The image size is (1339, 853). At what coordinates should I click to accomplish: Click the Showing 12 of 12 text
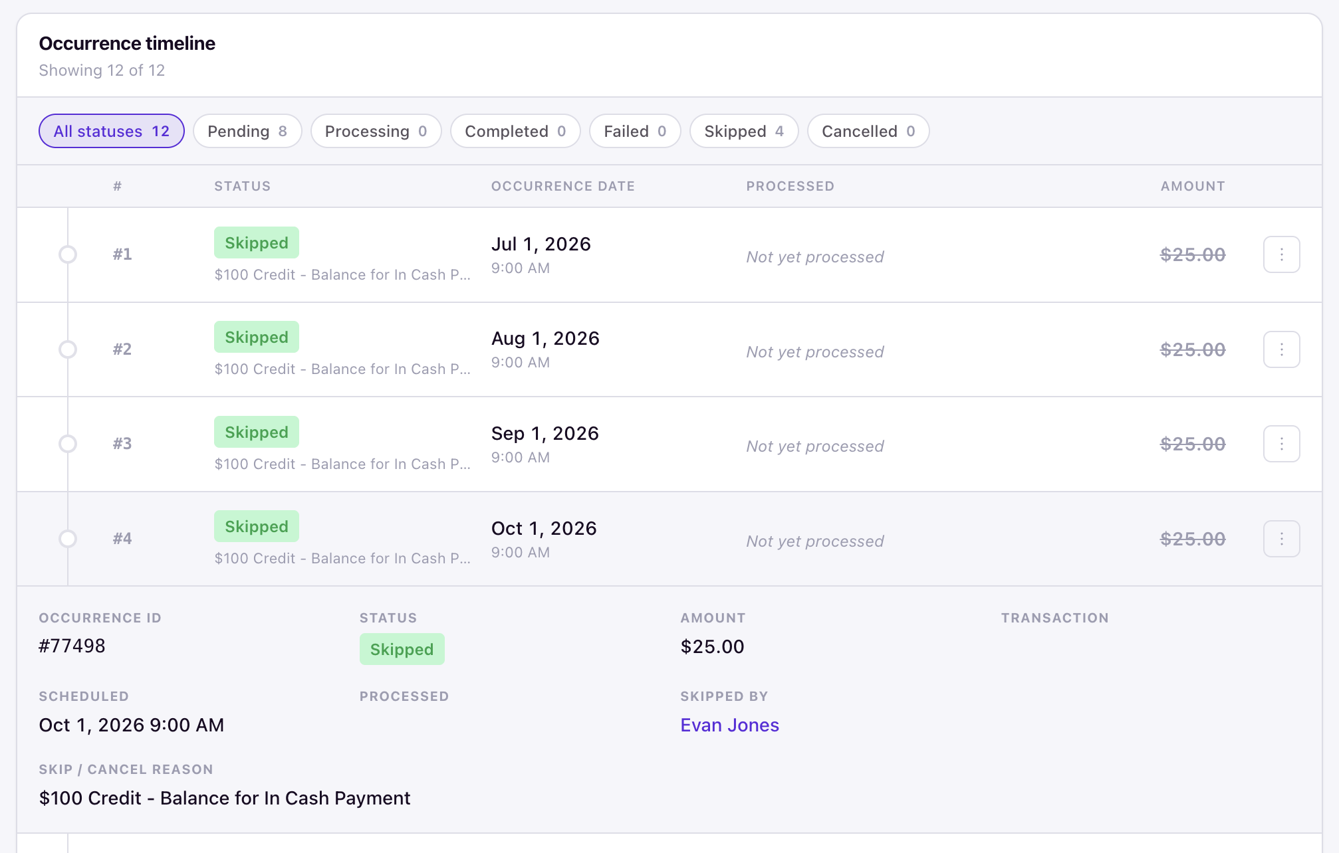(x=102, y=70)
